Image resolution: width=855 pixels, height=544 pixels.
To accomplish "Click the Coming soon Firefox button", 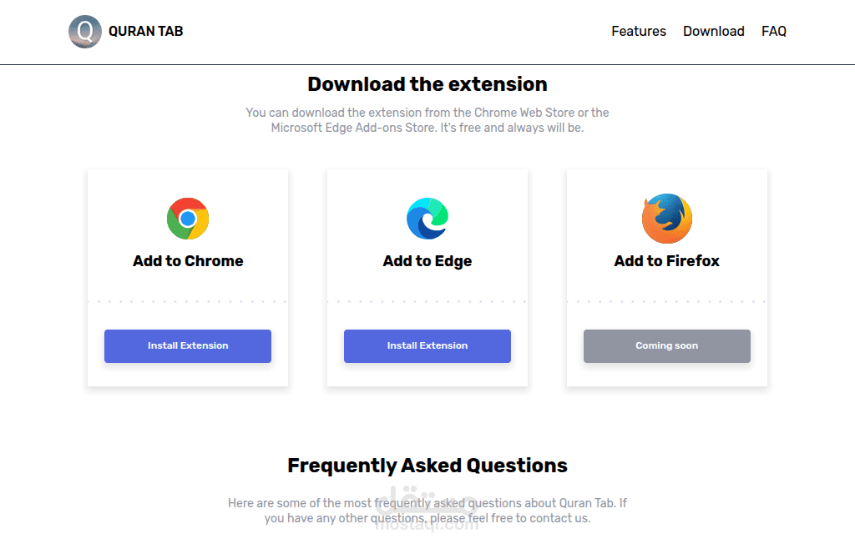I will click(x=667, y=346).
